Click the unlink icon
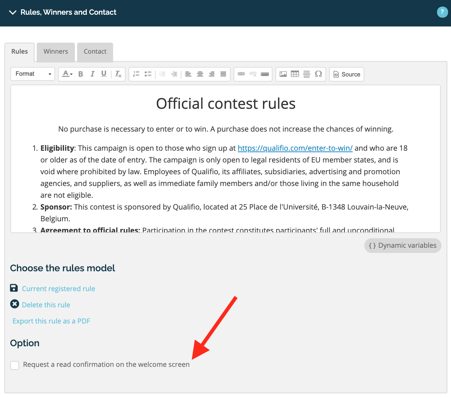The height and width of the screenshot is (397, 451). point(253,74)
